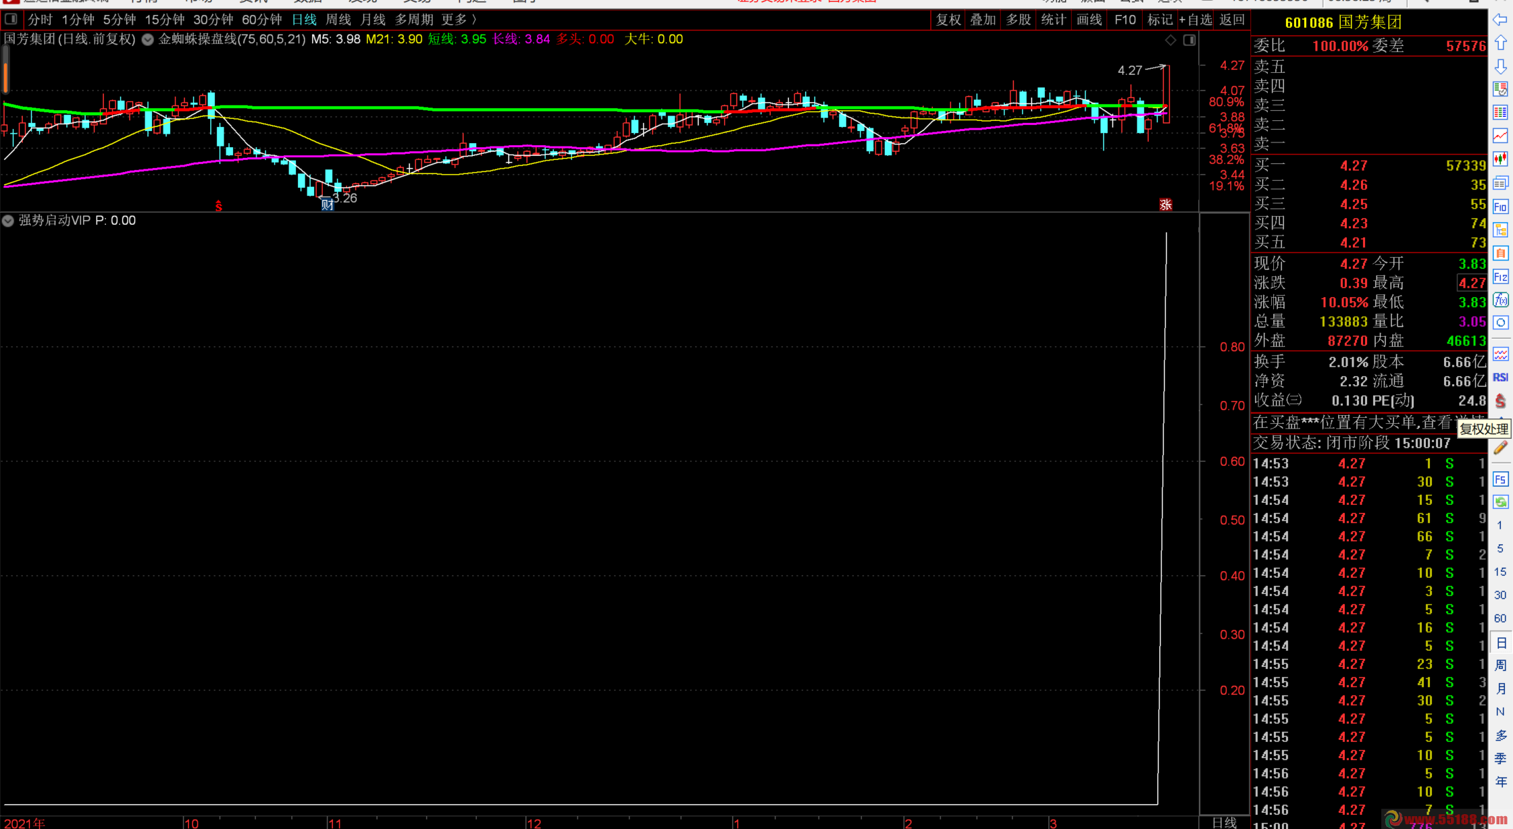Click the up-arrow previous stock icon
The image size is (1513, 829).
click(1500, 43)
